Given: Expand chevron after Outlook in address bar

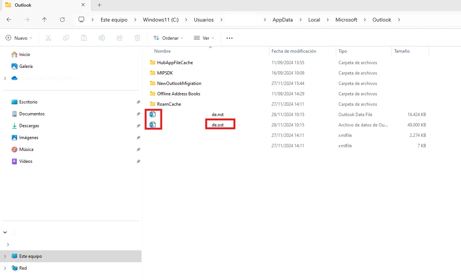Looking at the screenshot, I should click(399, 20).
